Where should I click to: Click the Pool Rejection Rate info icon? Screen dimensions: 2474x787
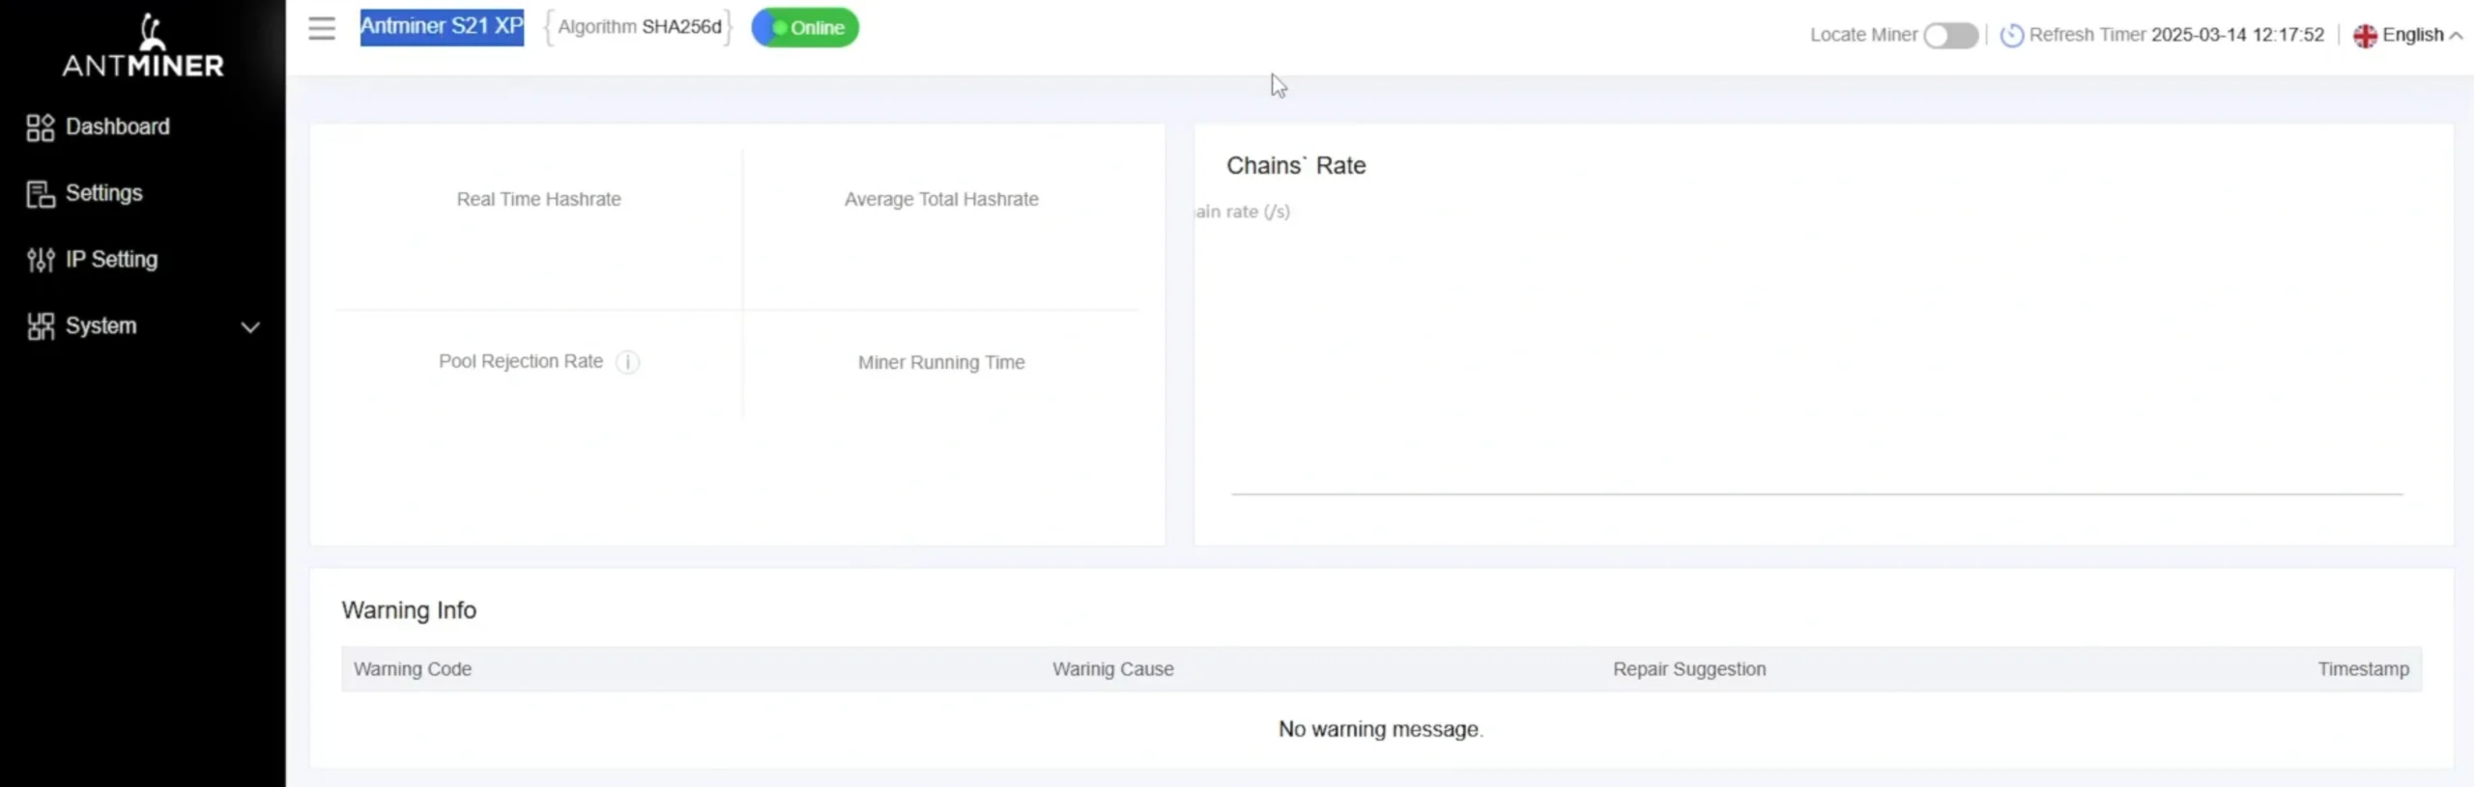click(628, 362)
